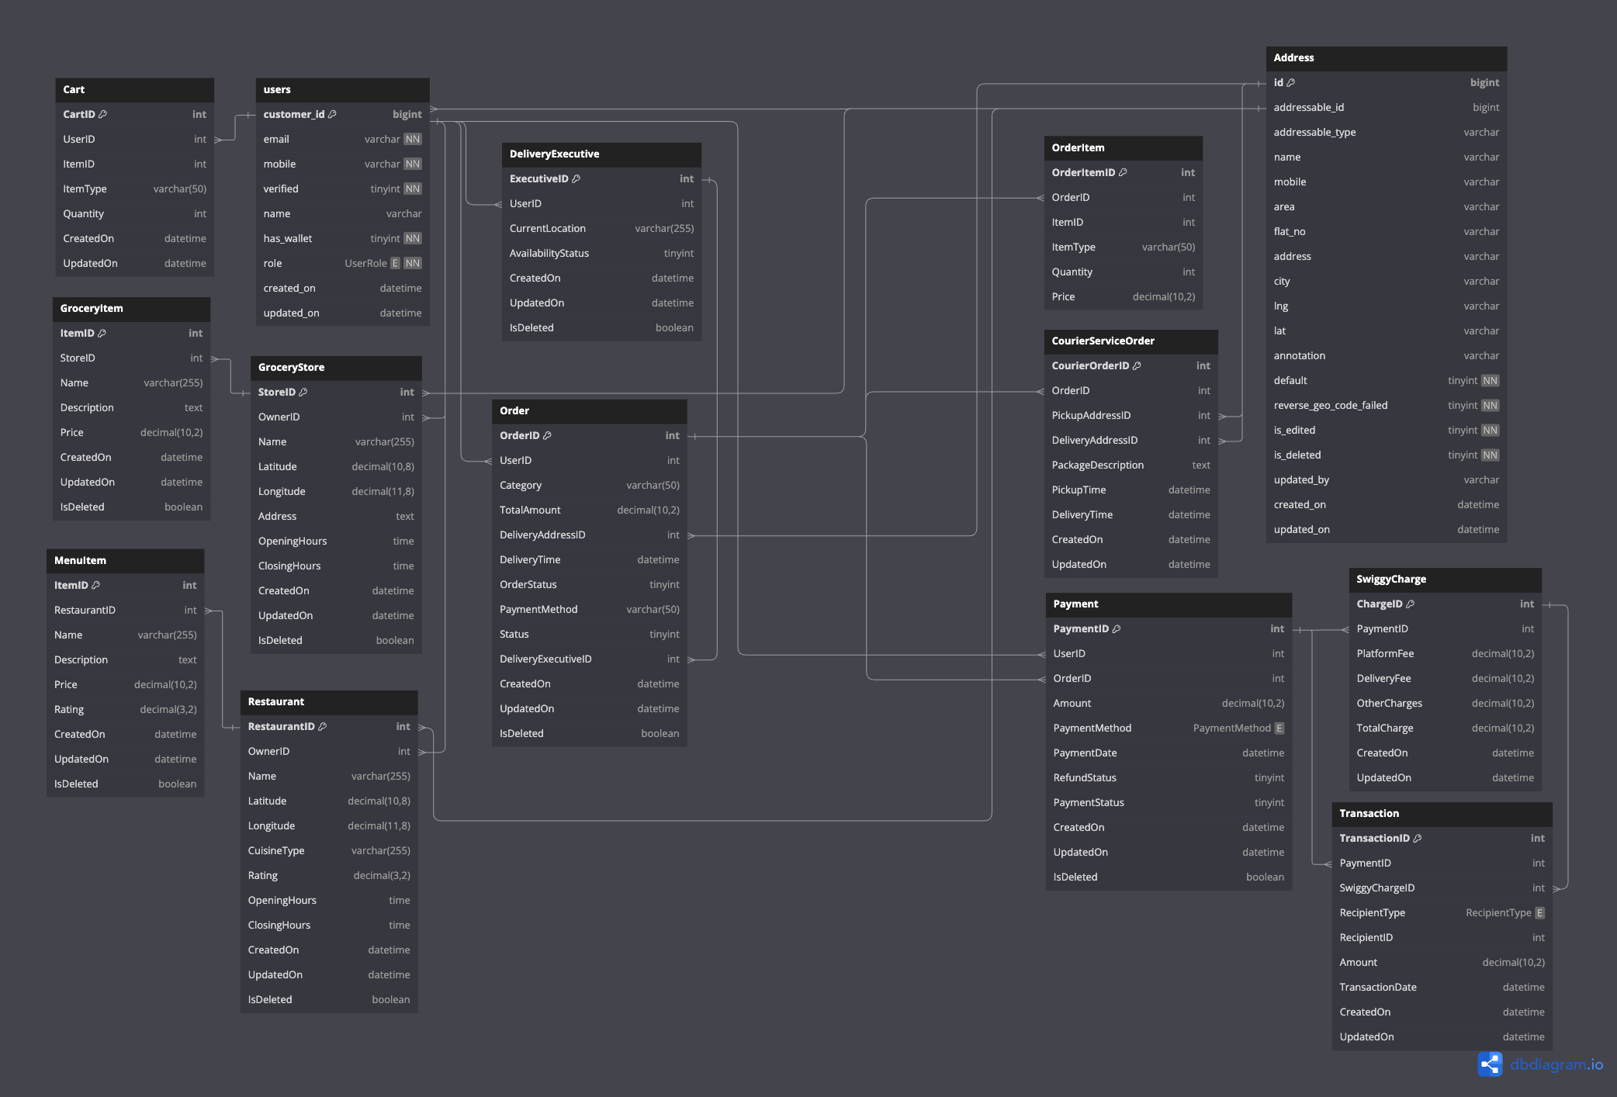Click the dbdiagram.io share logo icon

(1490, 1064)
